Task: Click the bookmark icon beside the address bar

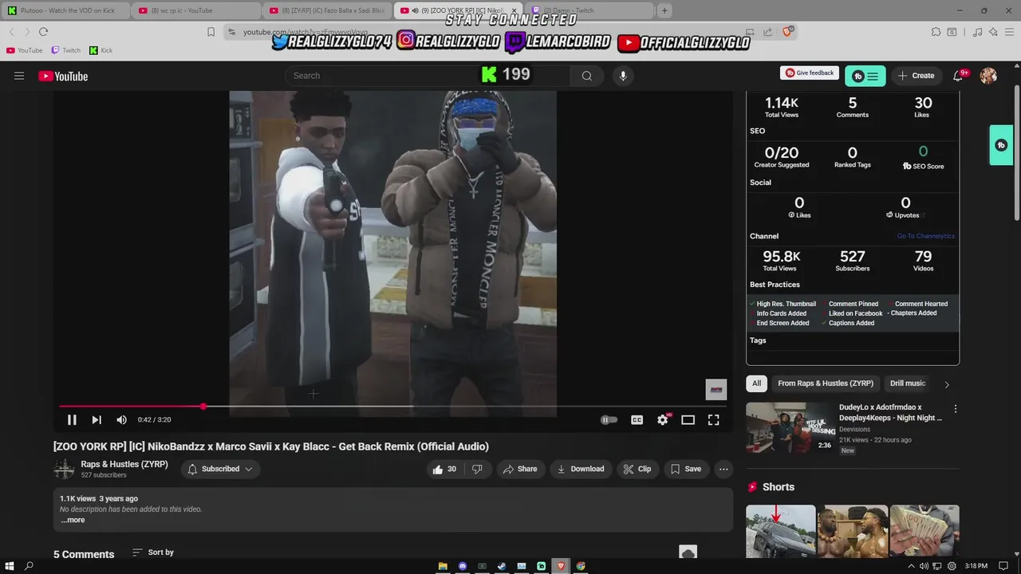Action: [211, 32]
